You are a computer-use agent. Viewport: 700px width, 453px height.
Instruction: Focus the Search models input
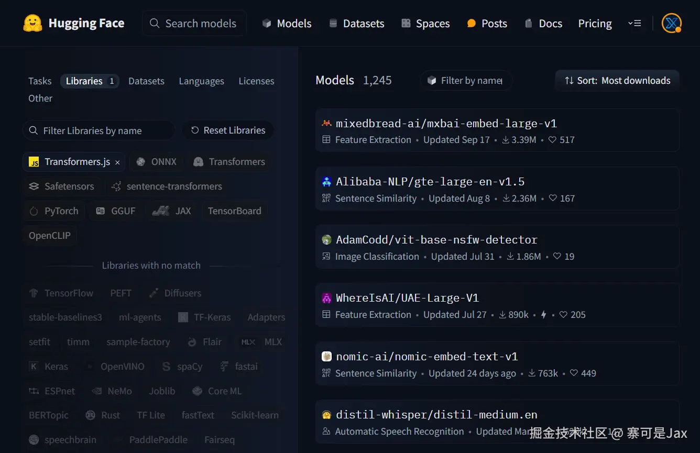click(x=194, y=23)
